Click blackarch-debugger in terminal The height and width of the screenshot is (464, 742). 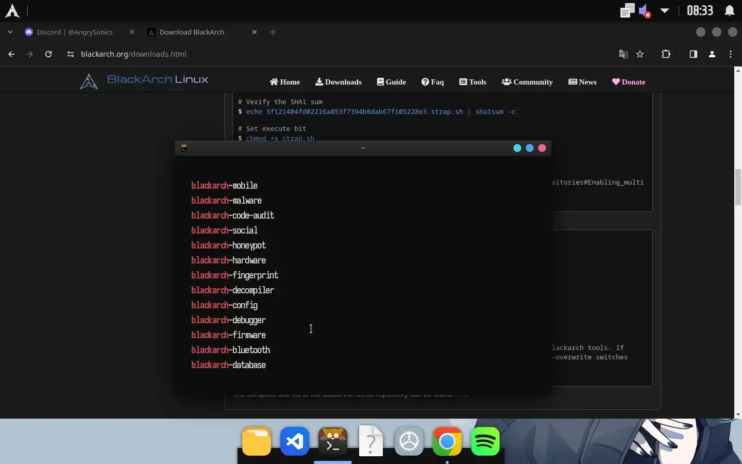(228, 320)
